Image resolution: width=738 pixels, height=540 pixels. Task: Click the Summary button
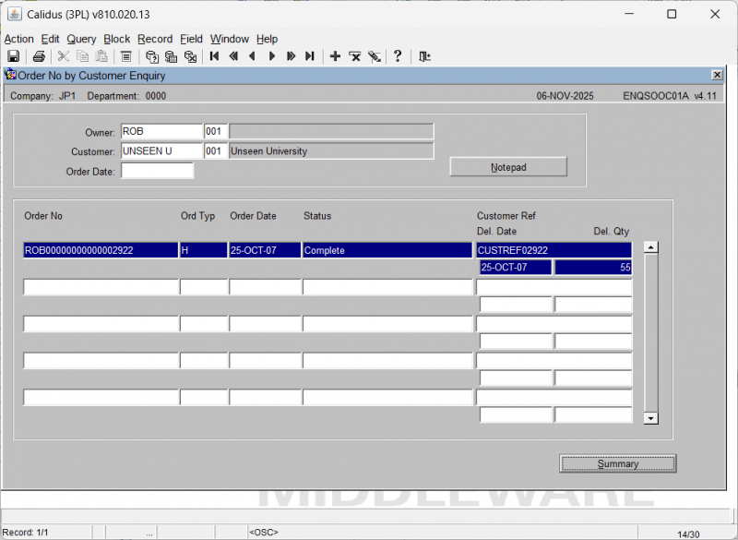[x=617, y=463]
